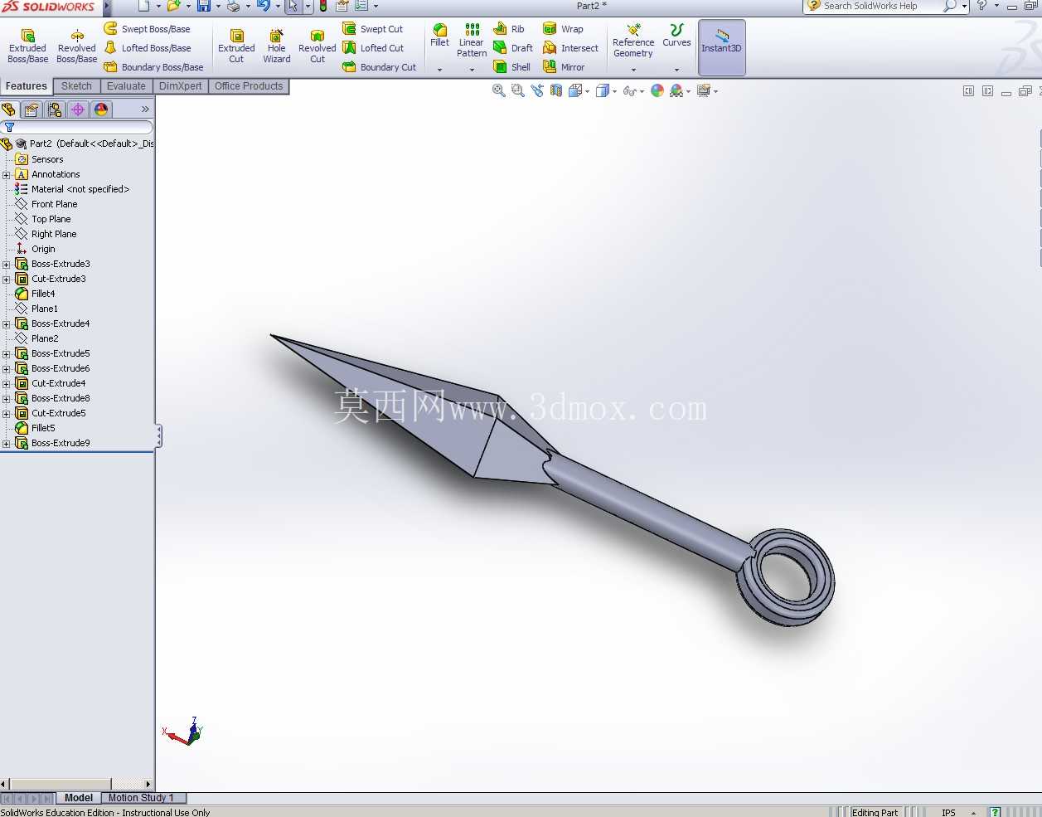The height and width of the screenshot is (817, 1042).
Task: Switch to the Motion Study 1 tab
Action: [x=141, y=798]
